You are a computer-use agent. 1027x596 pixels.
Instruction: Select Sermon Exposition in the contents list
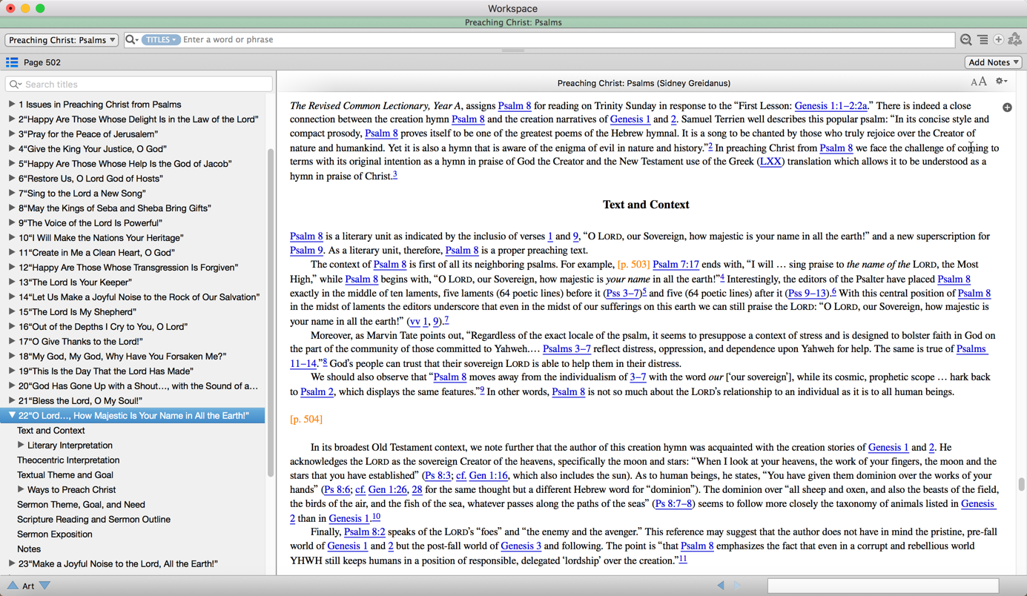[x=55, y=534]
